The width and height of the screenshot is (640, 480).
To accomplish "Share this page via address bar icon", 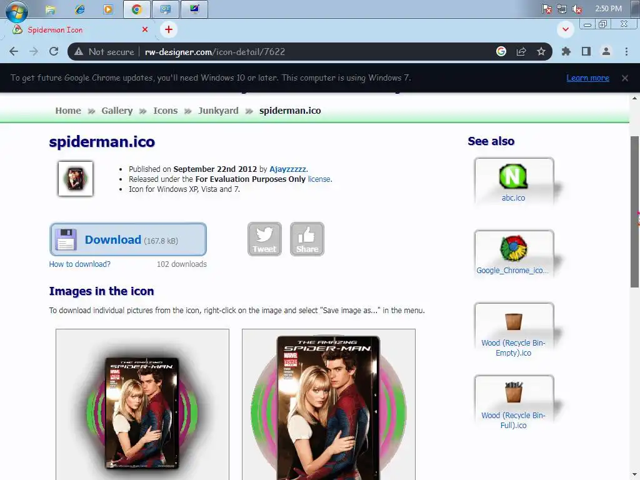I will tap(521, 51).
